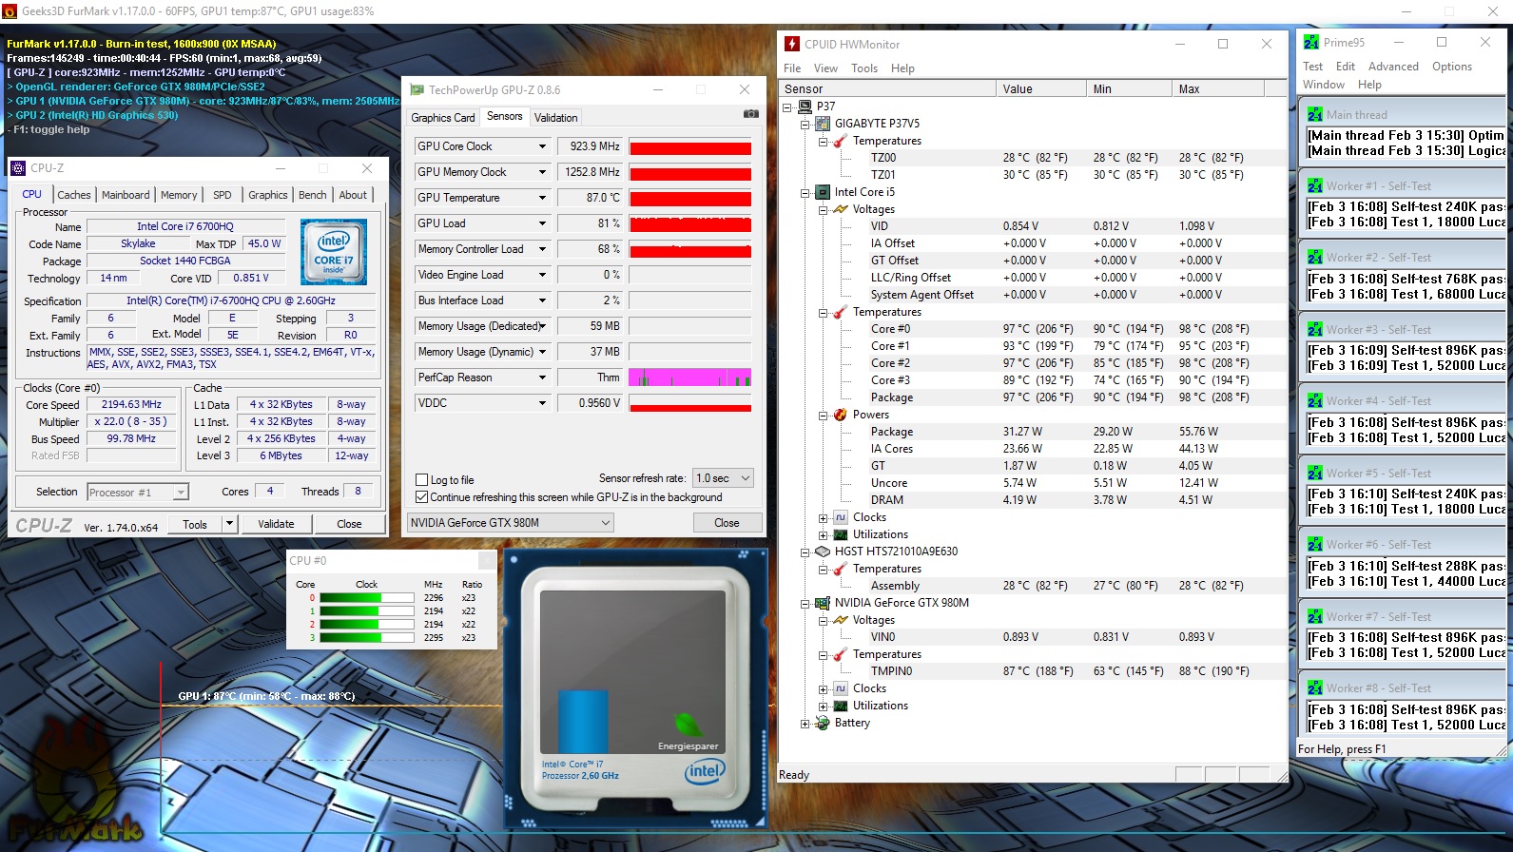1513x852 pixels.
Task: Click the Close button in CPU-Z
Action: (349, 524)
